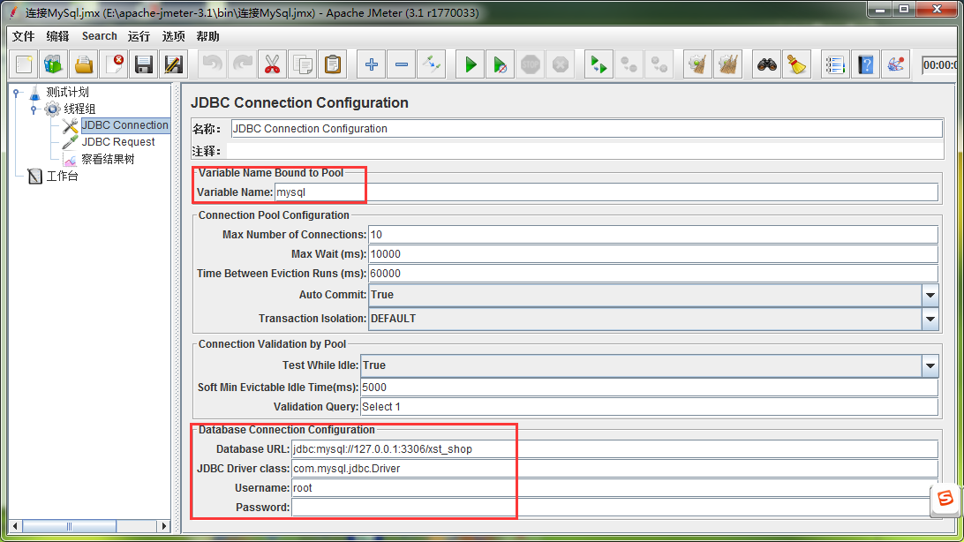Open the 帮助 menu
Screen dimensions: 964x542
(207, 36)
